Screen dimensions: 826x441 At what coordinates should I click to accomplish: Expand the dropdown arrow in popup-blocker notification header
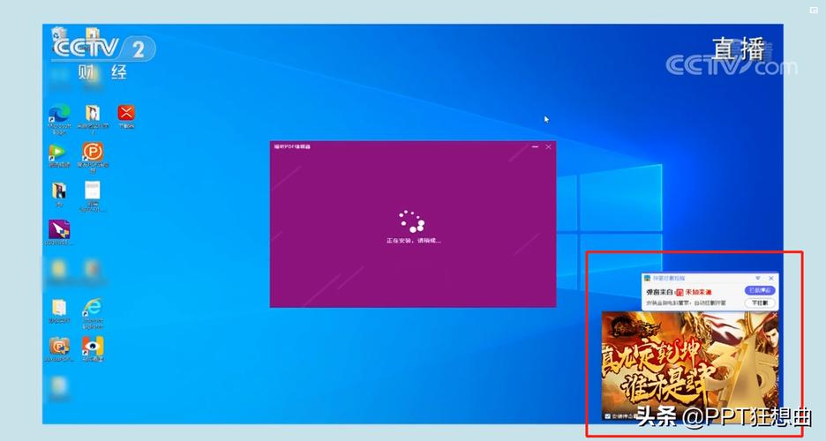[758, 278]
